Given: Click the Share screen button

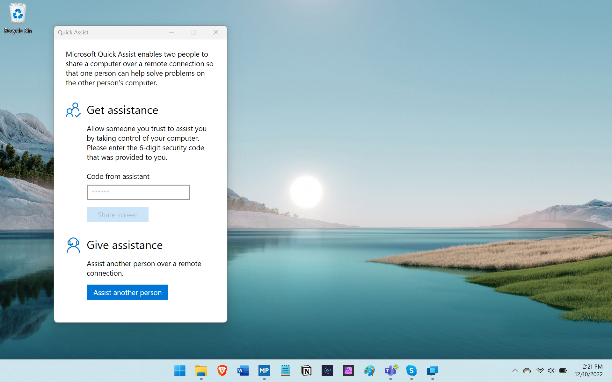Looking at the screenshot, I should point(117,215).
